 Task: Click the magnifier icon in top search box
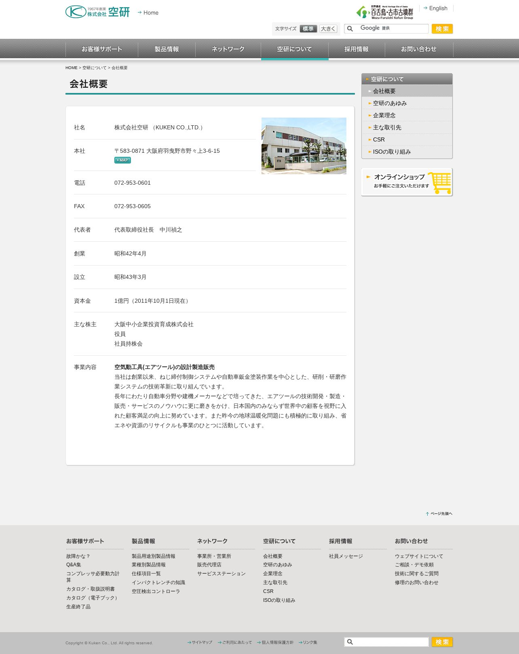(x=350, y=29)
